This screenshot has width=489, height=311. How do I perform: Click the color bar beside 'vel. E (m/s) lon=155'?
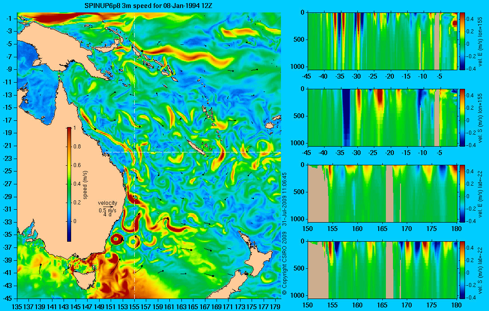point(462,41)
